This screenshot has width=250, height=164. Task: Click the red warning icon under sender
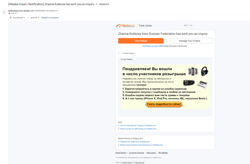click(9, 13)
